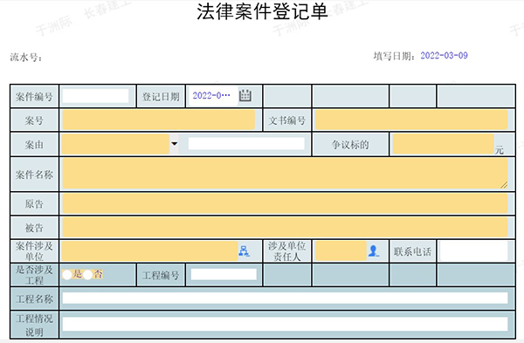This screenshot has height=343, width=524.
Task: Click the 登记日期 date field
Action: (x=213, y=96)
